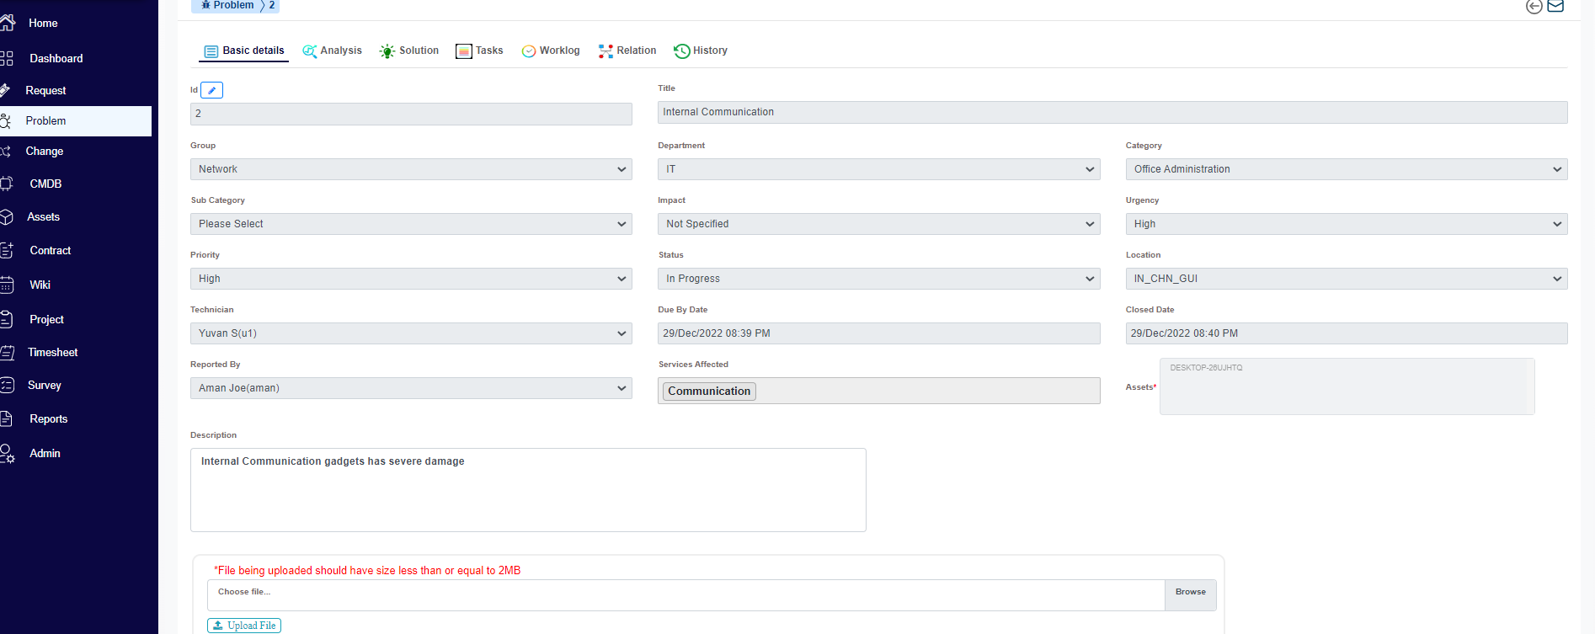Click the bug icon in Problem breadcrumb

pyautogui.click(x=205, y=5)
